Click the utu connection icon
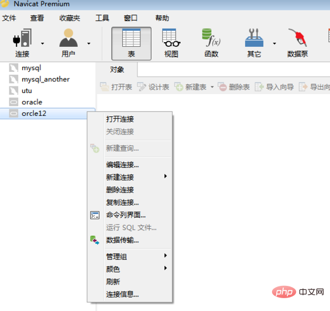Viewport: 330px width, 311px height. coord(13,91)
